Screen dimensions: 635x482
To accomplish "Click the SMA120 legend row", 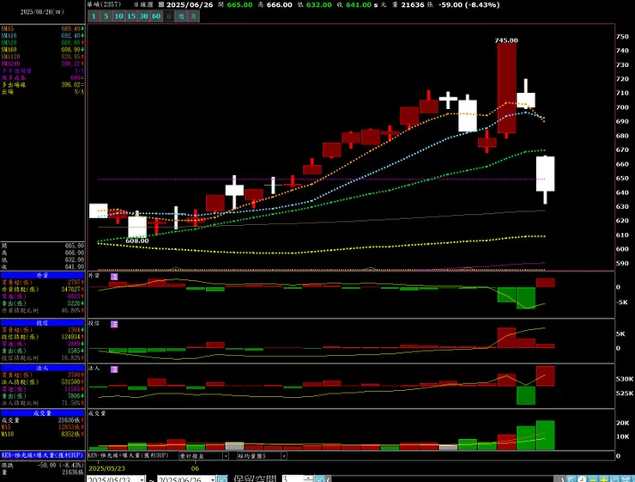I will coord(43,57).
